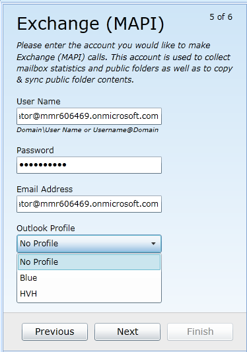This screenshot has height=352, width=247.
Task: Click the '5 of 6' step indicator
Action: pos(221,17)
